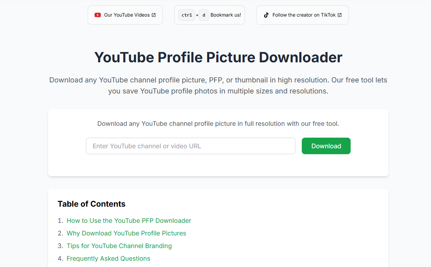Screen dimensions: 431x267
Task: Click the external link icon beside TikTok text
Action: click(340, 15)
